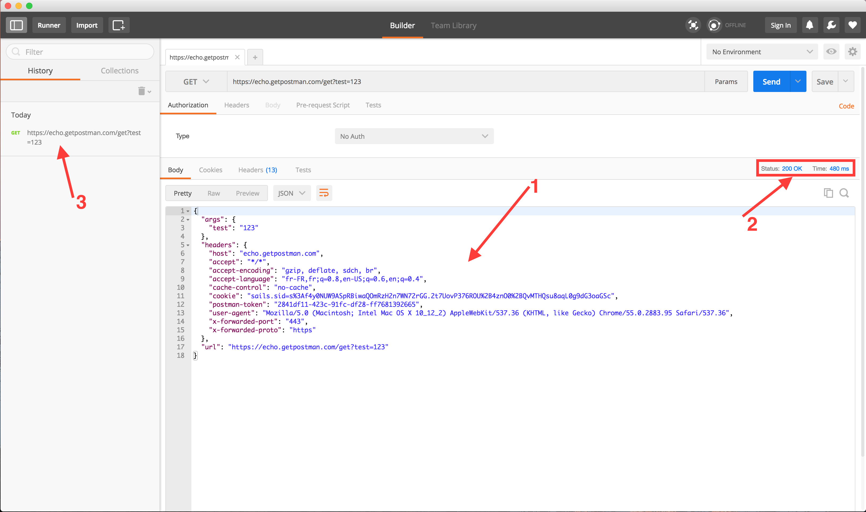Select Pretty response view

[x=182, y=193]
